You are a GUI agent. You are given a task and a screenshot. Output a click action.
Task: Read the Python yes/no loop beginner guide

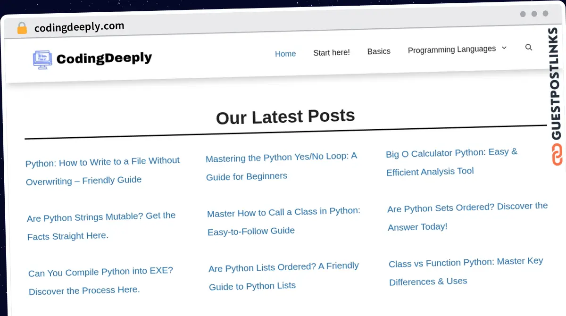click(281, 166)
